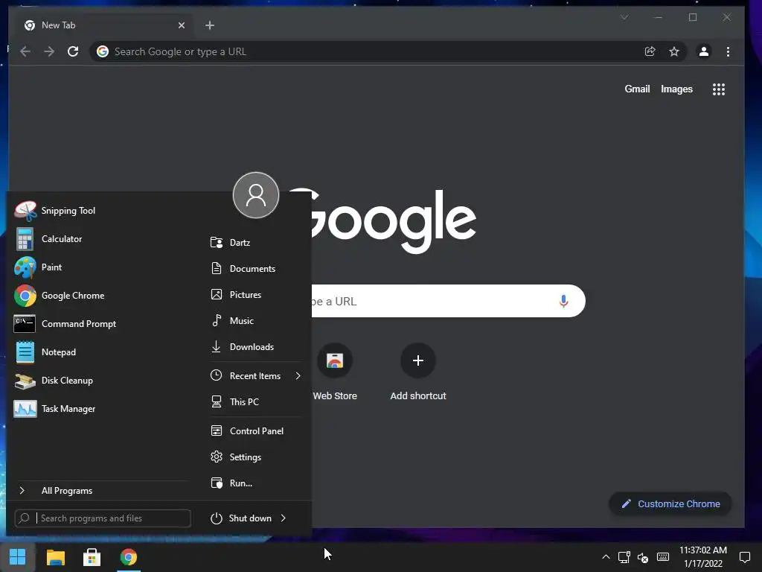The width and height of the screenshot is (762, 572).
Task: Click the touch keyboard icon in the tray
Action: point(663,557)
